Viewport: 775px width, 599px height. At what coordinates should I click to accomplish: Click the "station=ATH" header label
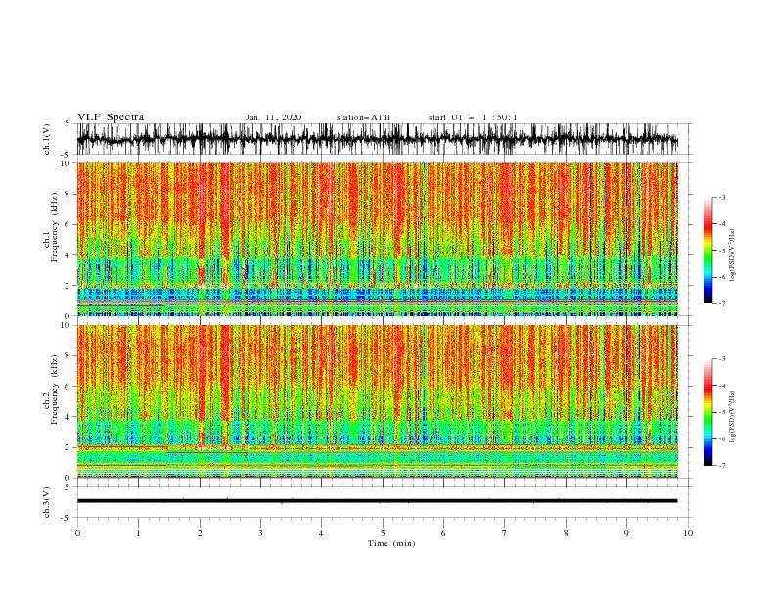pos(363,117)
